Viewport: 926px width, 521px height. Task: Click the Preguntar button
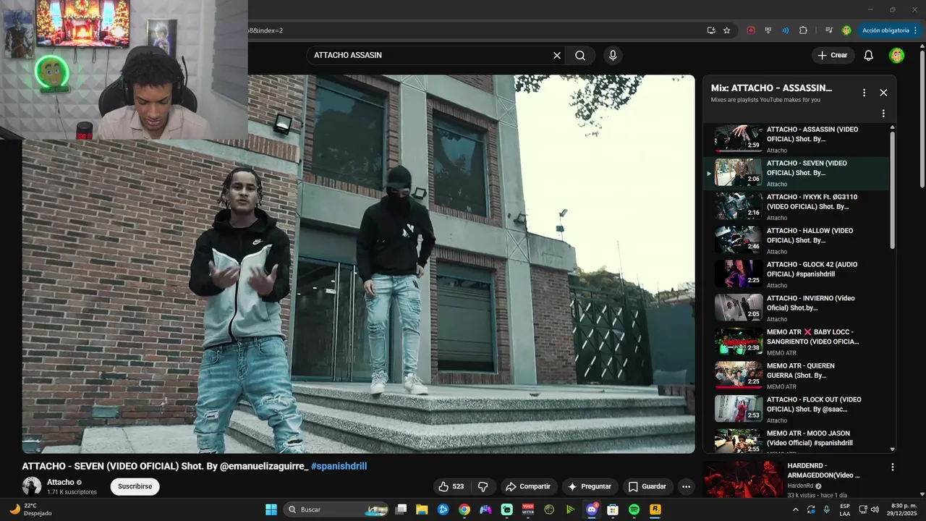[x=590, y=486]
